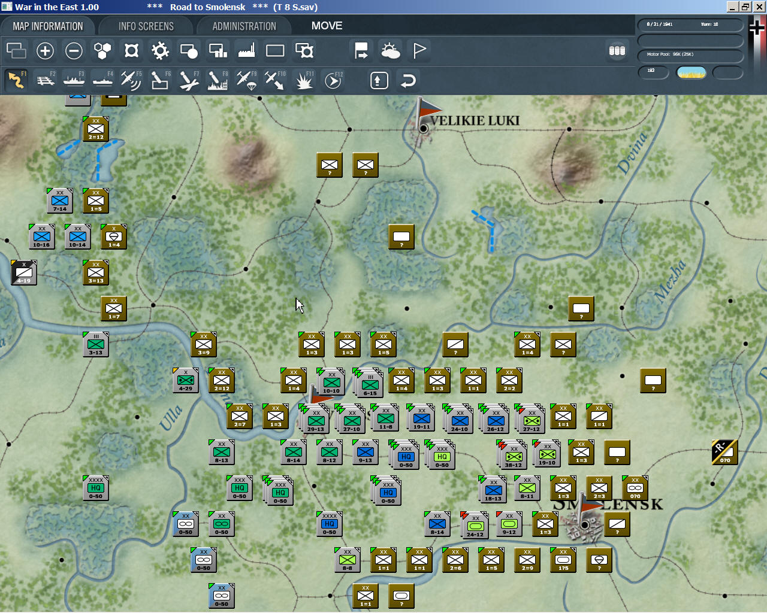
Task: Open the ADMINISTRATION tab
Action: point(244,26)
